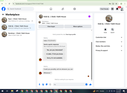
Task: Click the Find friends button
Action: [104, 9]
